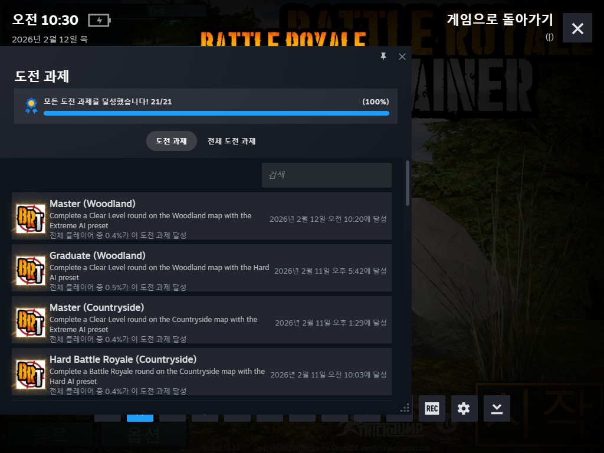Click the highlighted blue overlay toolbar item

tap(140, 418)
